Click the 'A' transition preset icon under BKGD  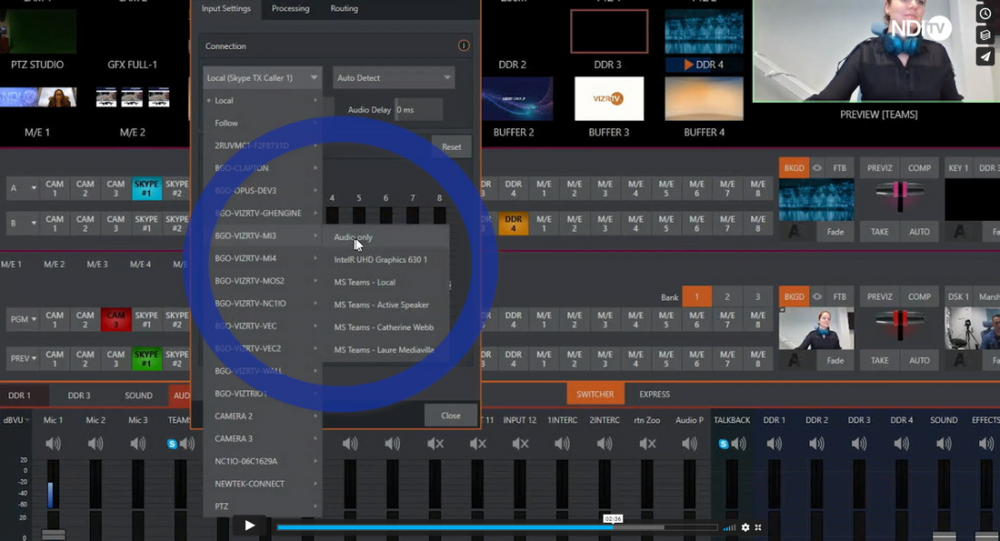click(x=794, y=230)
